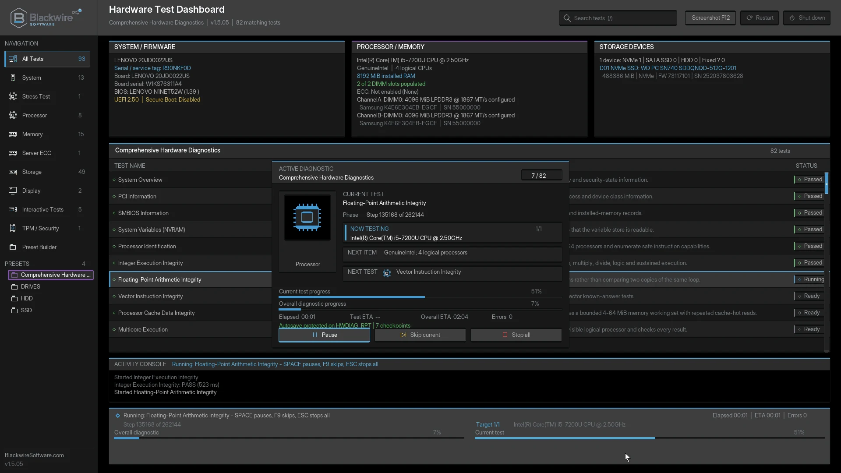841x473 pixels.
Task: Stop all diagnostics
Action: pos(516,335)
